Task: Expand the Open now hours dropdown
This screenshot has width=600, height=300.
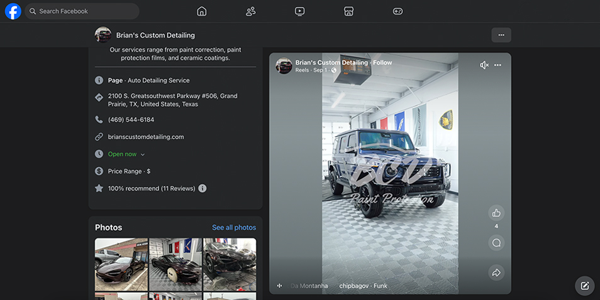Action: coord(143,154)
